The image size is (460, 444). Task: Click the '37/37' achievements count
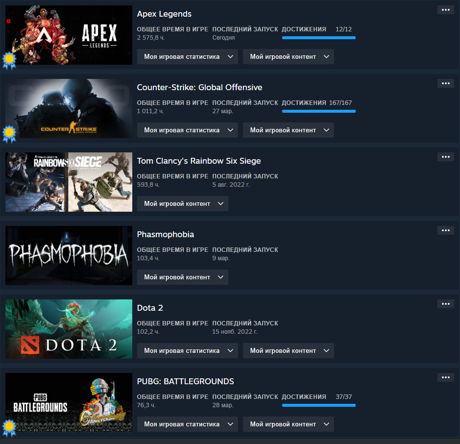click(343, 397)
